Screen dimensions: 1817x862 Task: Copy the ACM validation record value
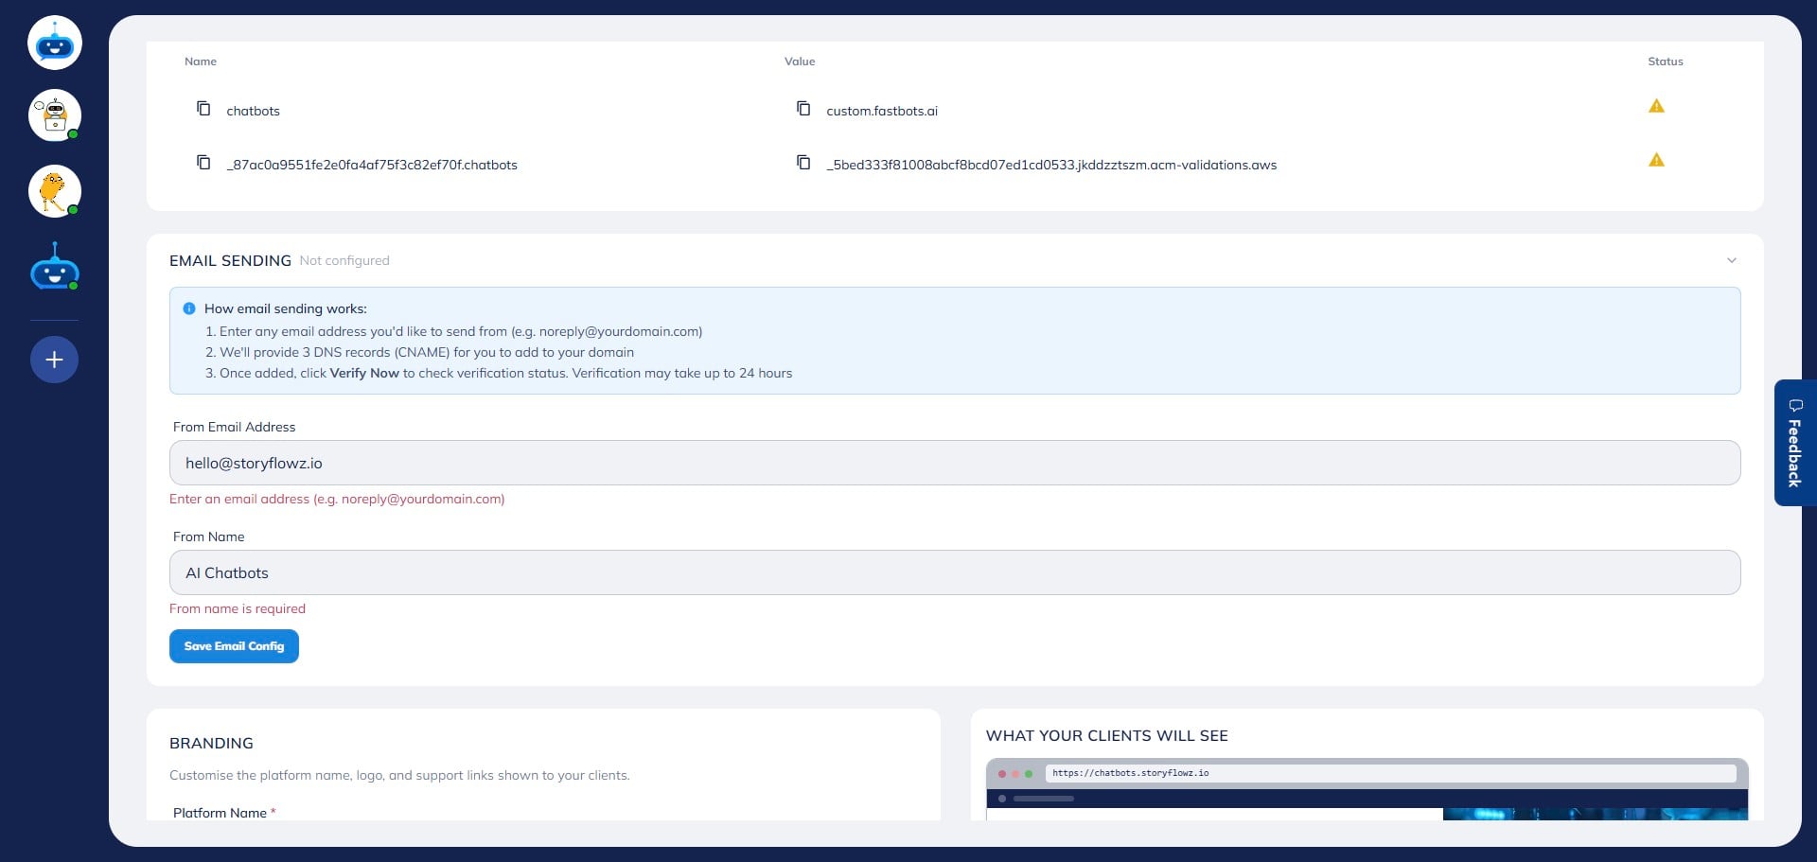pos(803,162)
